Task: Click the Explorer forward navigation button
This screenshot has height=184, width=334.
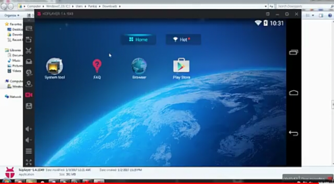Action: [11, 6]
